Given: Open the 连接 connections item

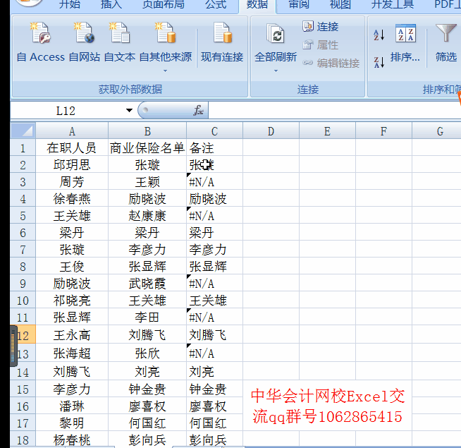Looking at the screenshot, I should pyautogui.click(x=321, y=27).
